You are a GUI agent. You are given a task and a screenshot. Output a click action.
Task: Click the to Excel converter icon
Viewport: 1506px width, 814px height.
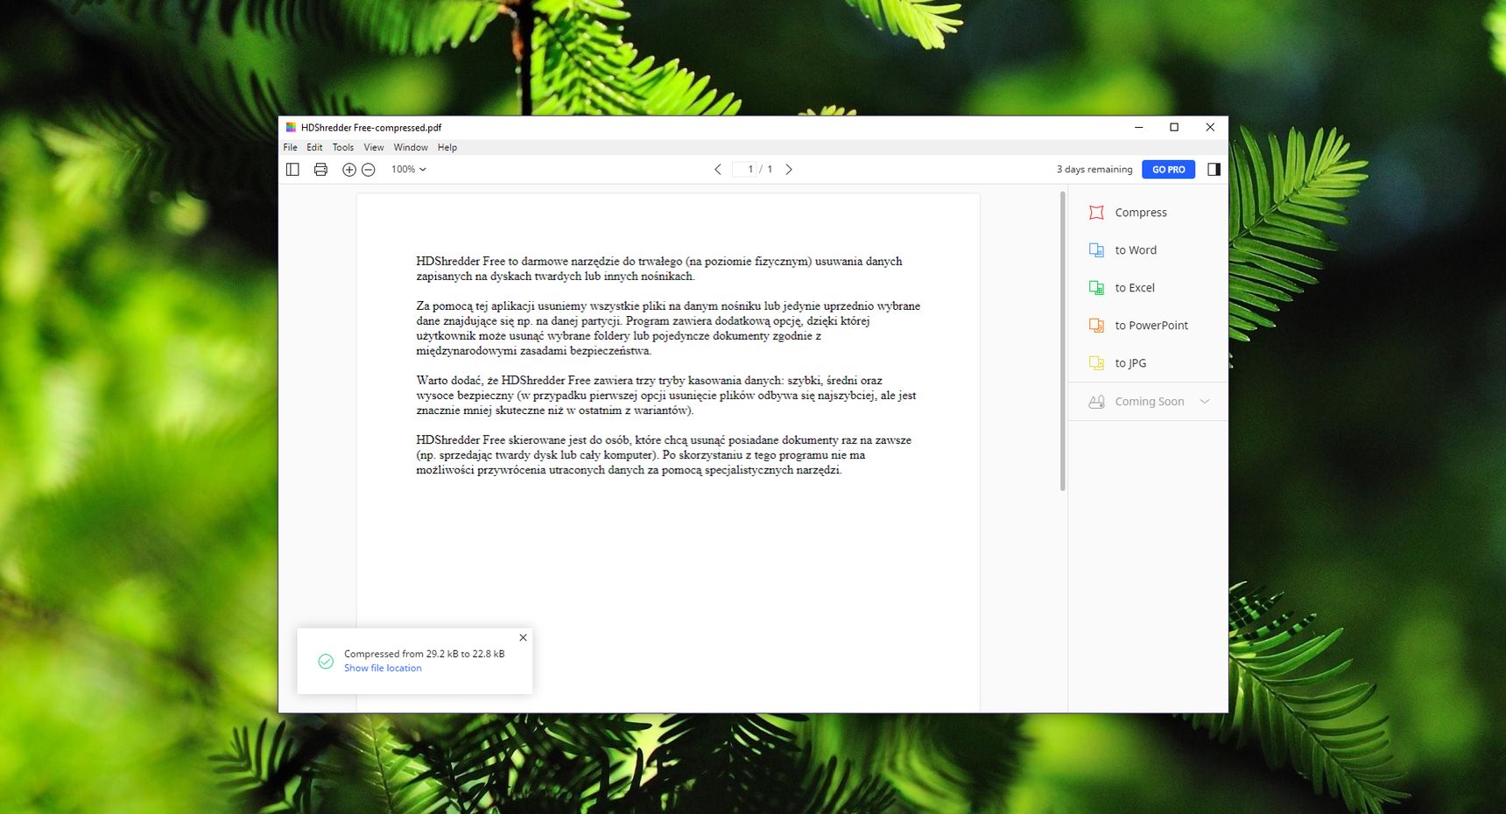coord(1096,288)
